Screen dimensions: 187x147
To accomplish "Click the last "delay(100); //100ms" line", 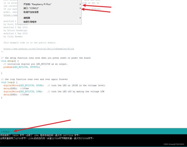I will [16, 95].
